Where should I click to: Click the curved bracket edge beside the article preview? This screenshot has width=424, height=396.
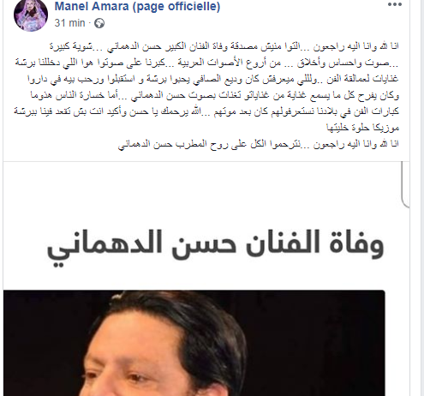click(x=405, y=184)
